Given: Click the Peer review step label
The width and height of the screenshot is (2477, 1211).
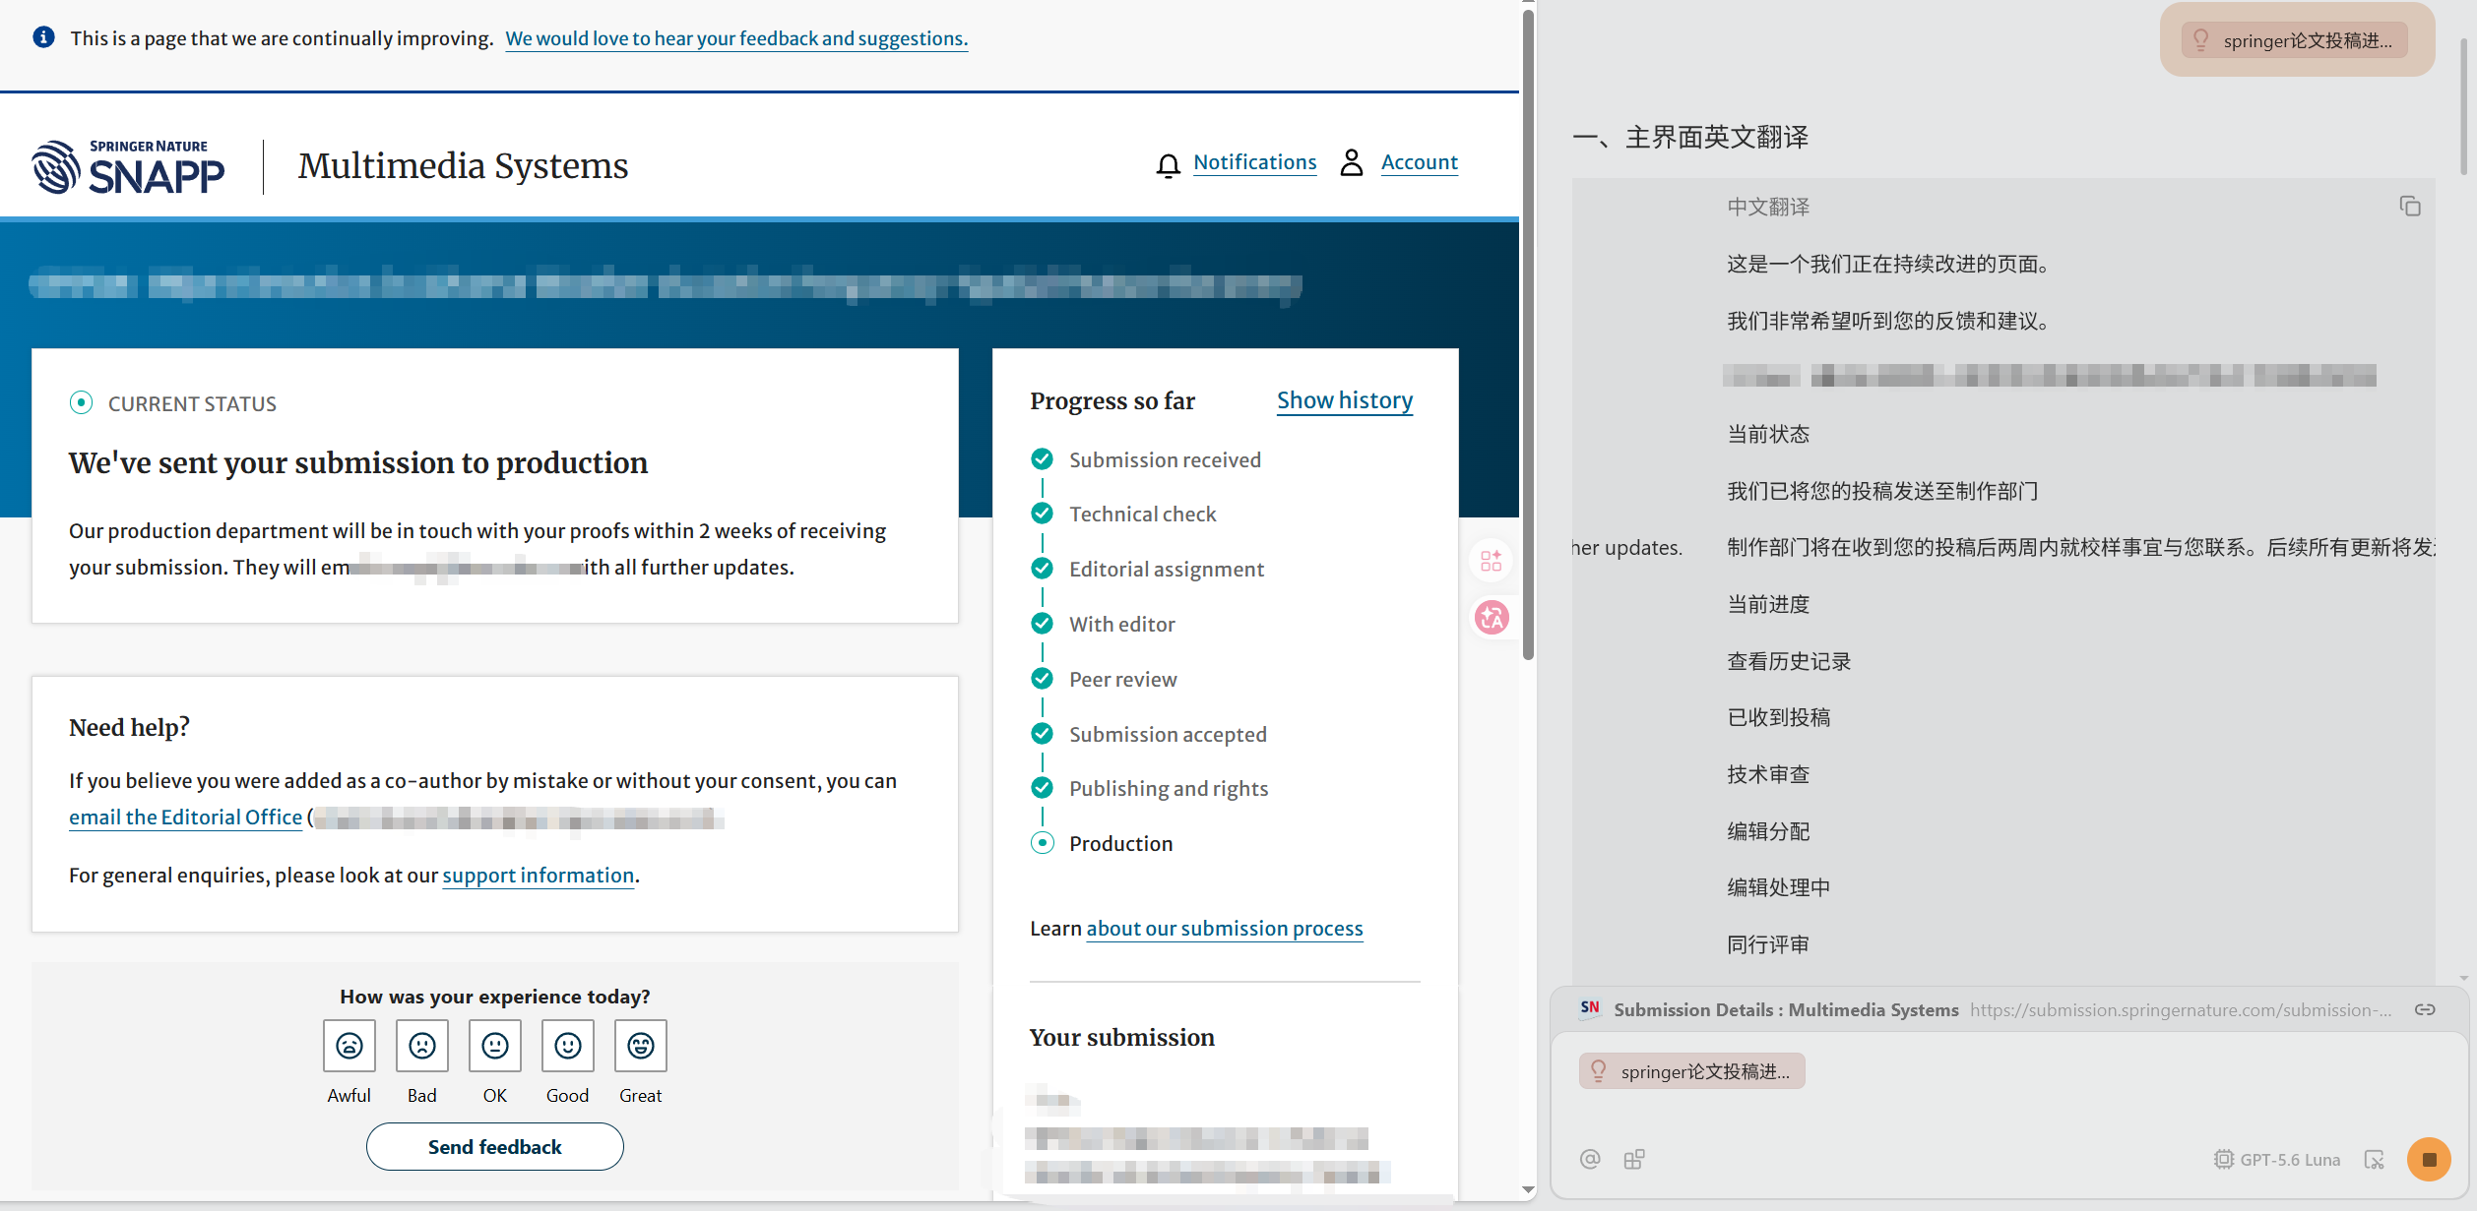Looking at the screenshot, I should point(1122,680).
